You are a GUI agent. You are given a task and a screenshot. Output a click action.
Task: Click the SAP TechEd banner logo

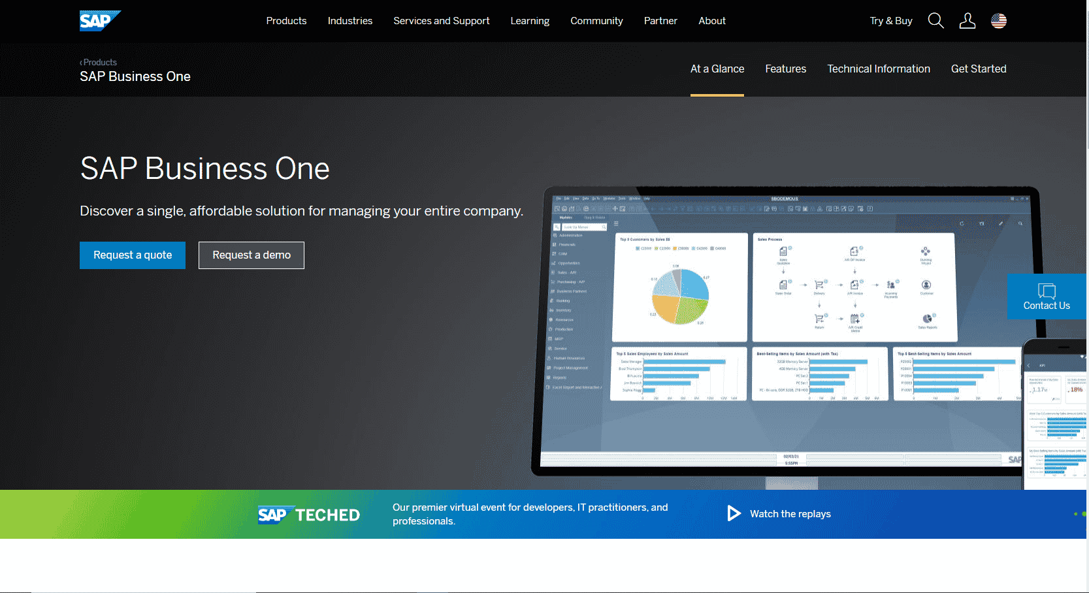point(308,515)
